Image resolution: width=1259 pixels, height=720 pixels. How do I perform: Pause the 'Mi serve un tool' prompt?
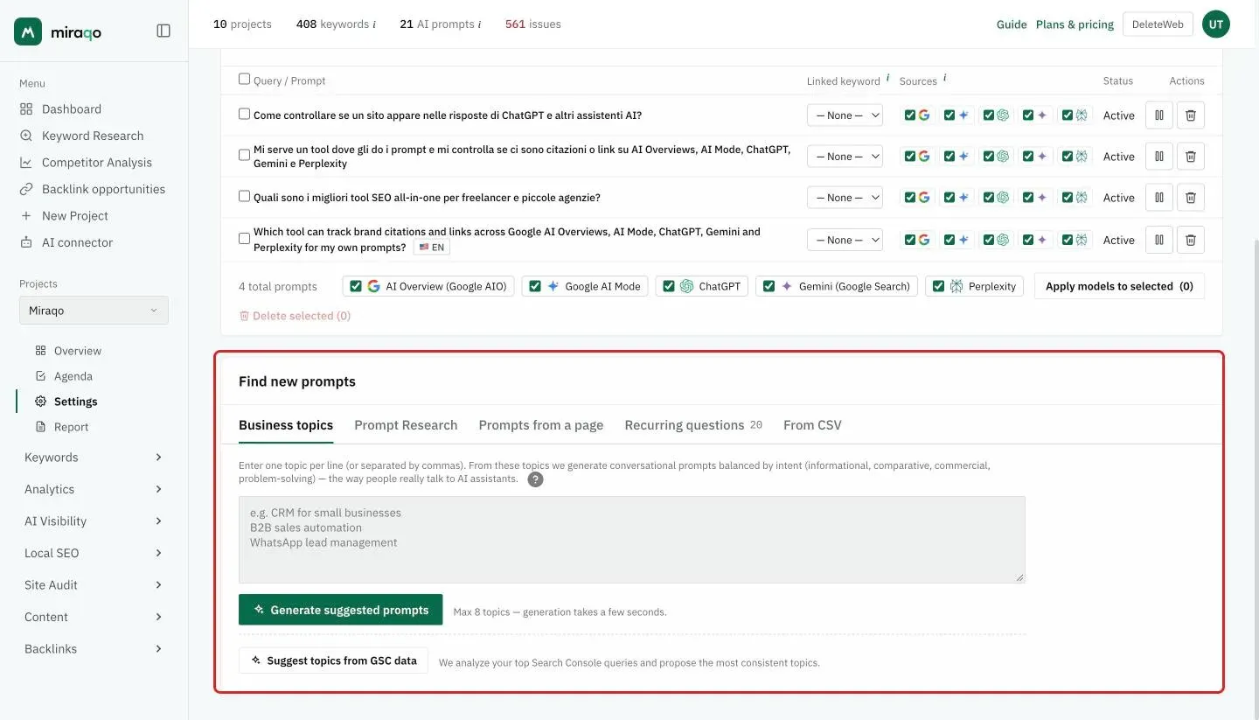click(x=1158, y=157)
